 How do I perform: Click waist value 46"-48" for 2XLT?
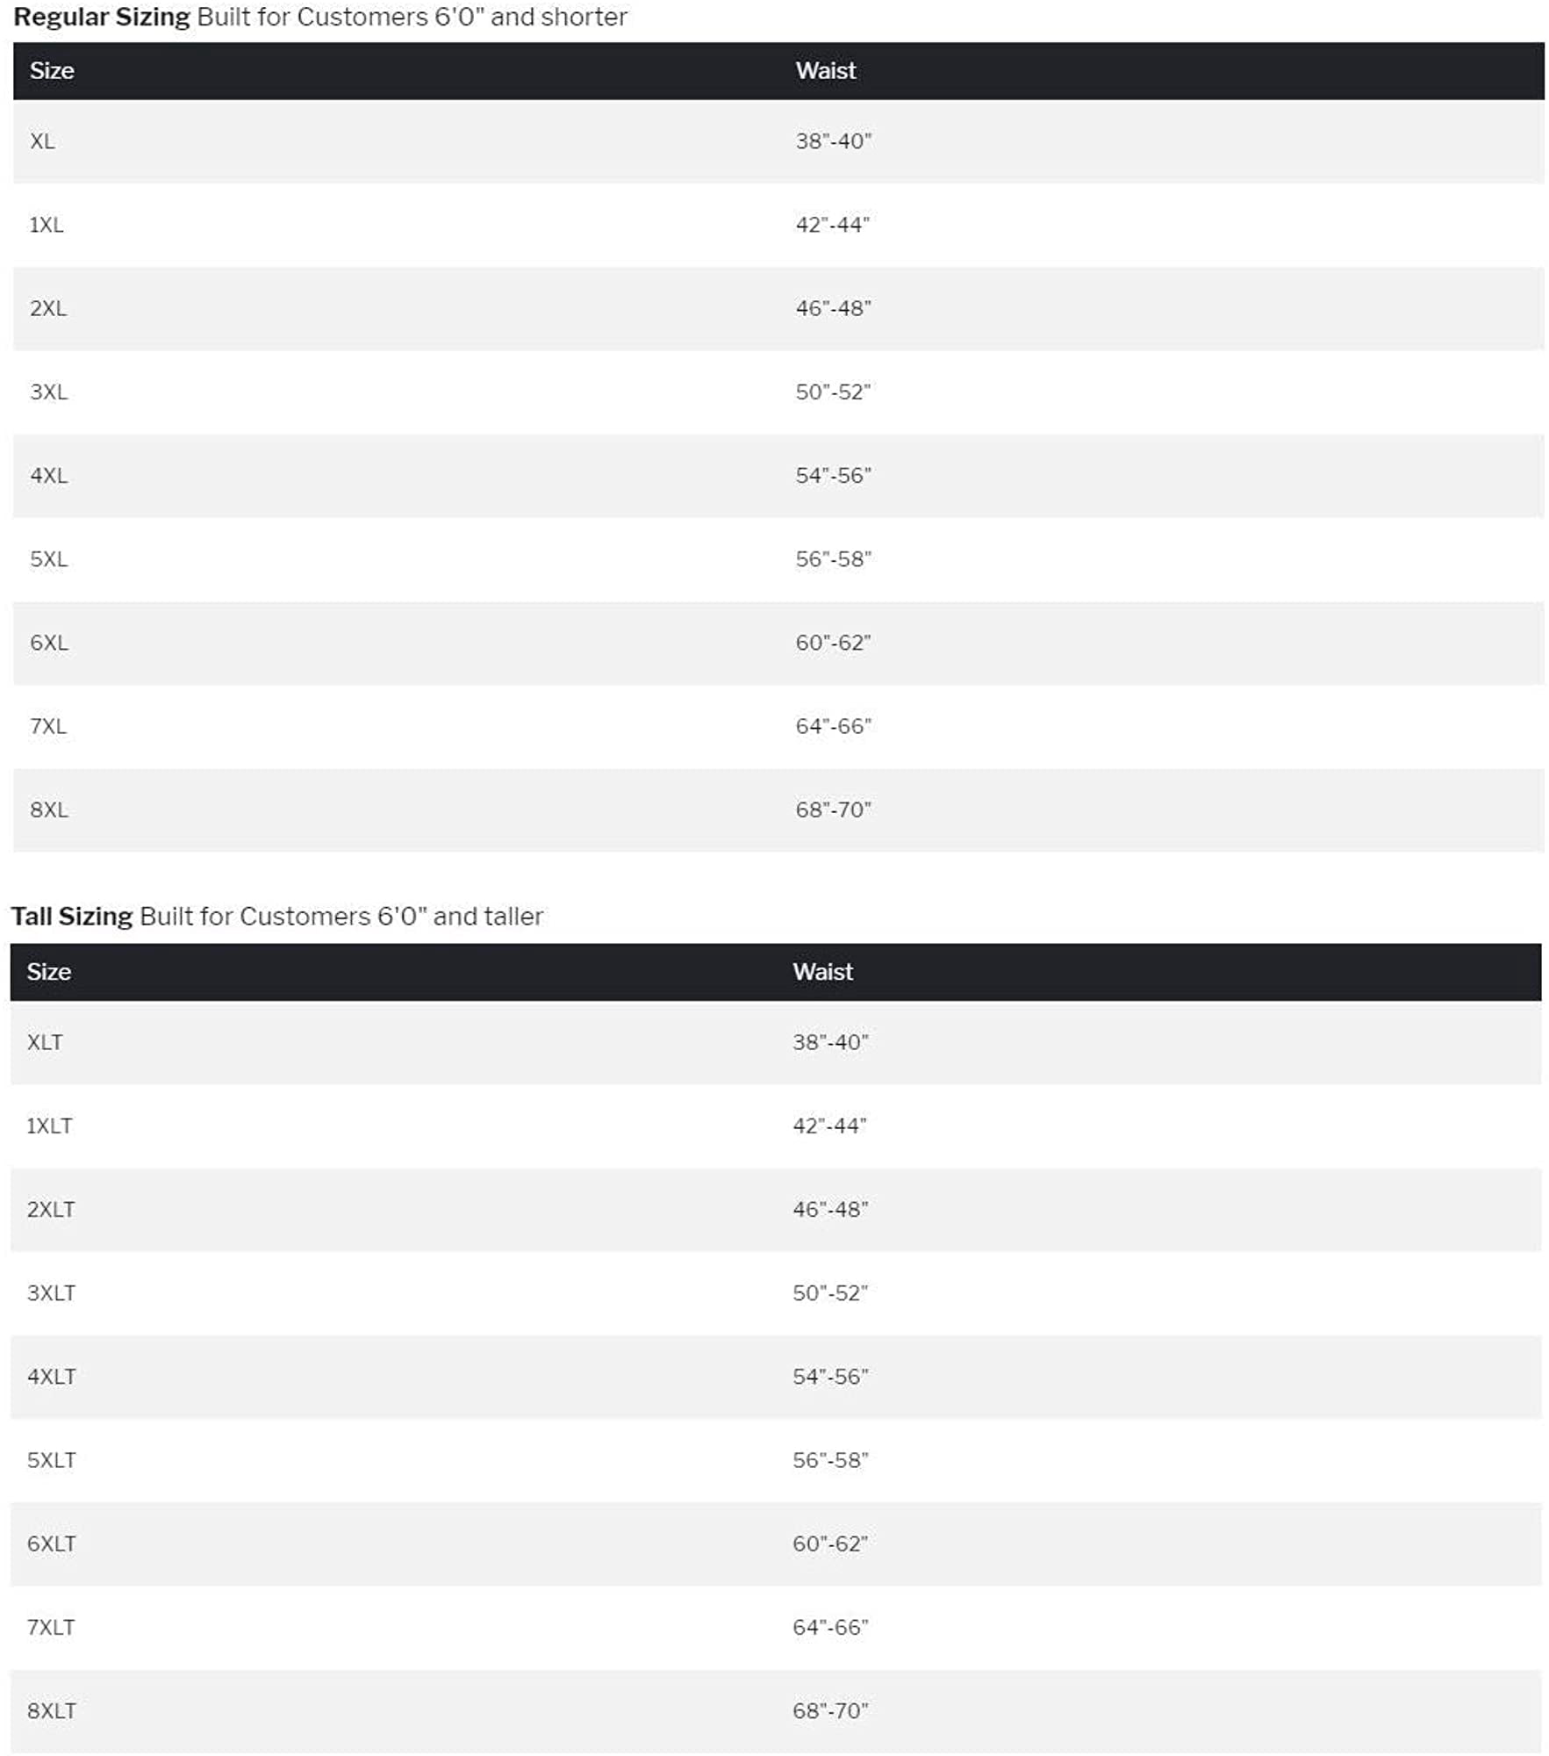point(830,1209)
